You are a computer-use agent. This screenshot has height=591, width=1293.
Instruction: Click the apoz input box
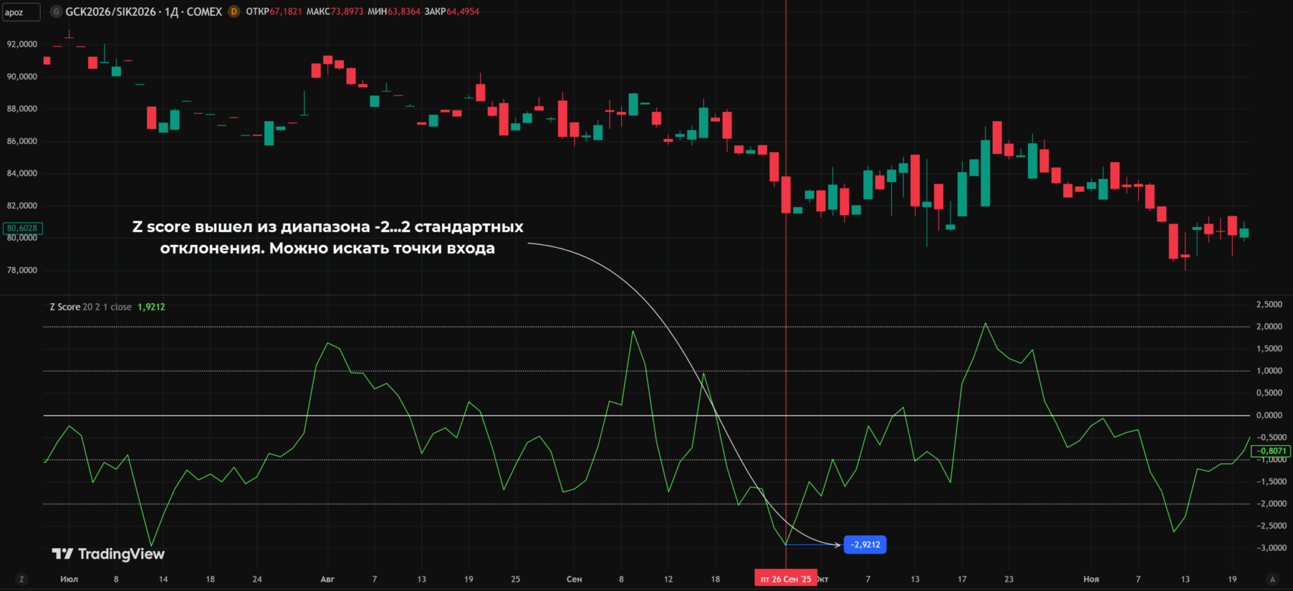(21, 12)
